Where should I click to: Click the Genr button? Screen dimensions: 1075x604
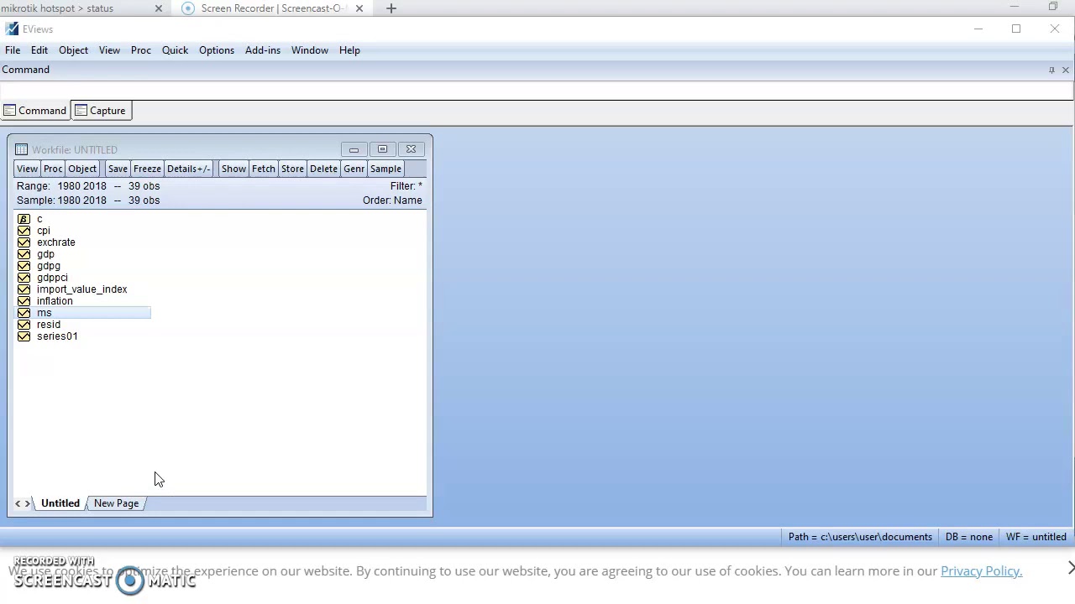(x=354, y=169)
